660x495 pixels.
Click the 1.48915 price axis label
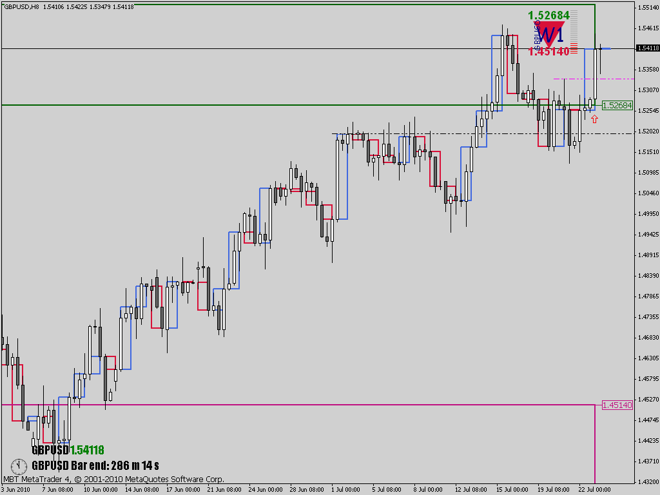pyautogui.click(x=648, y=255)
